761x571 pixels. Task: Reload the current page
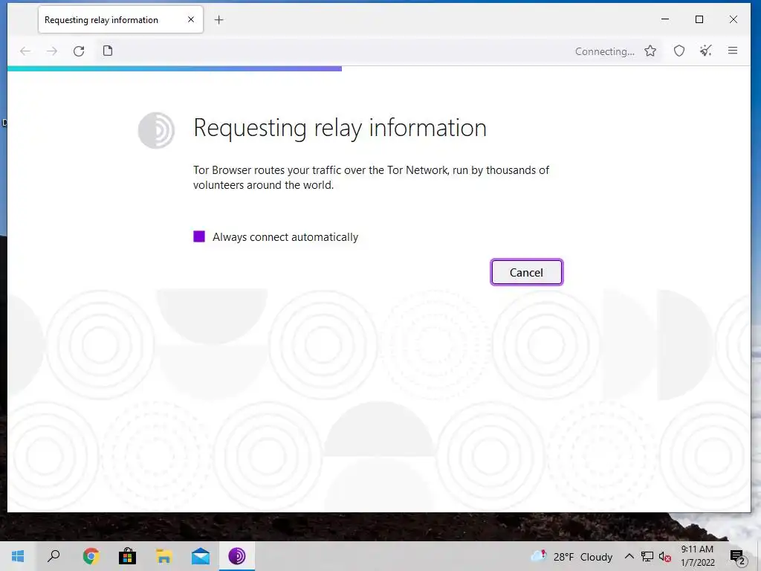coord(79,51)
